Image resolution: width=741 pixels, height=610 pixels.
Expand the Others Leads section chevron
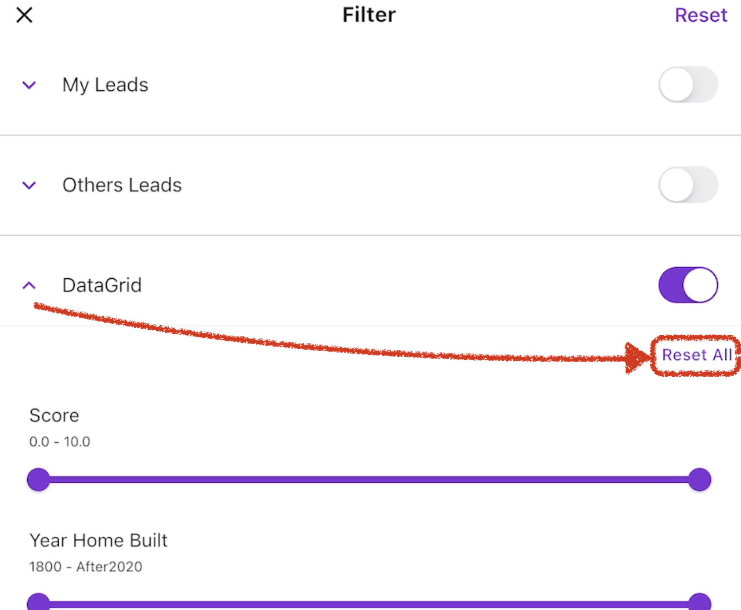point(29,185)
